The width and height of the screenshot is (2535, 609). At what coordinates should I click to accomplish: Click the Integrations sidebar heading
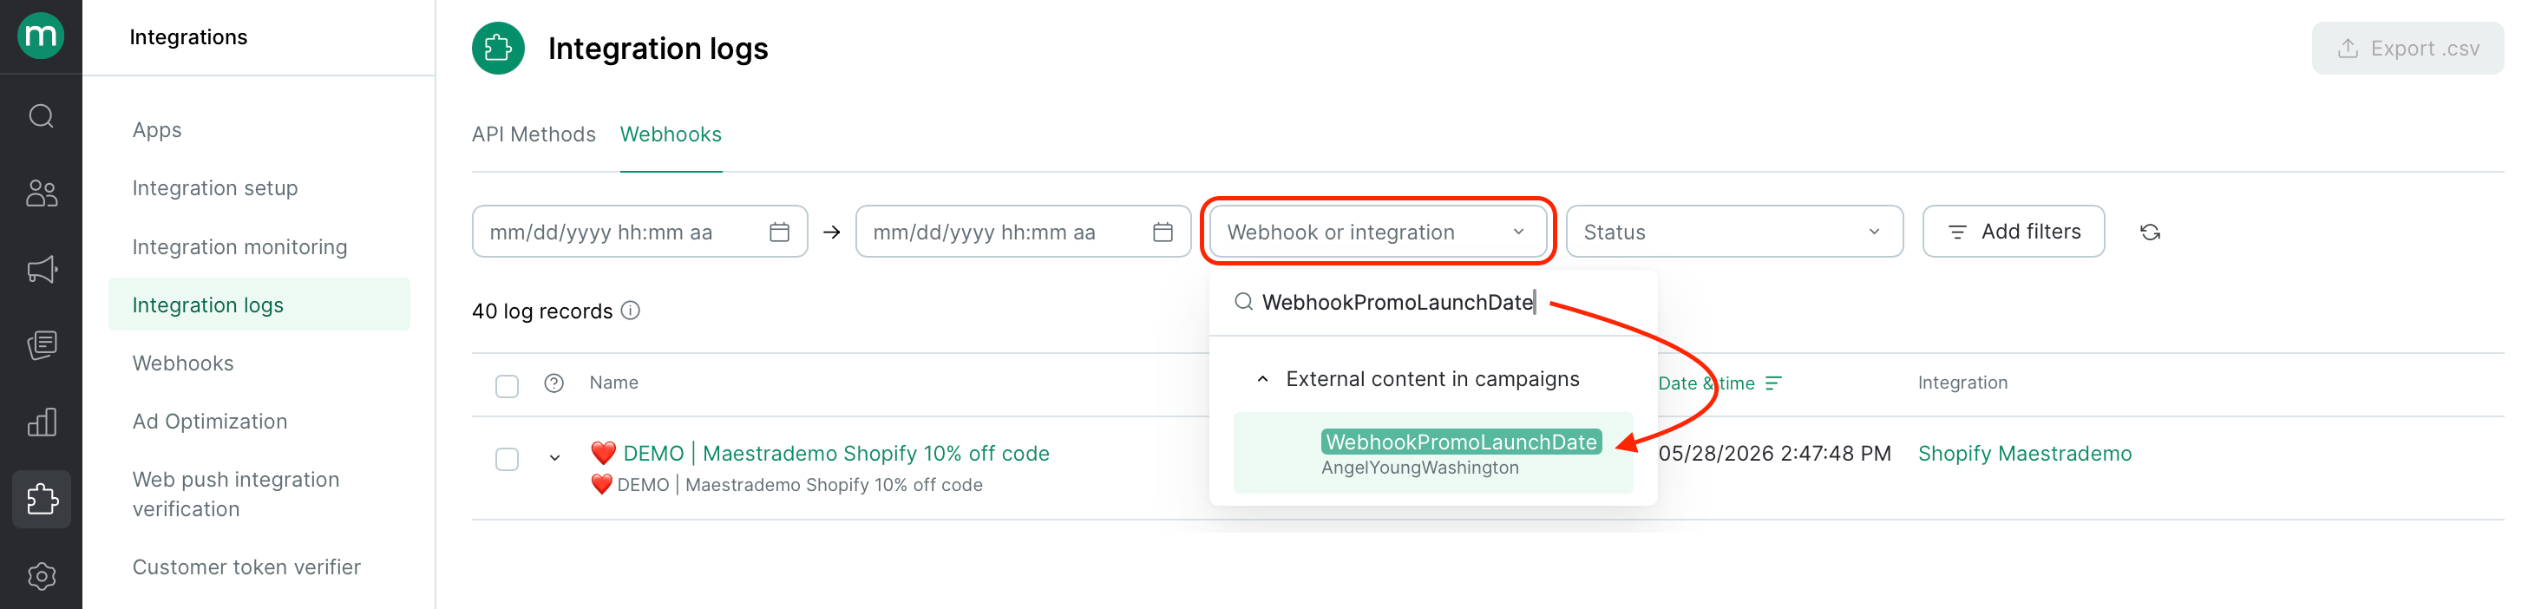coord(188,36)
